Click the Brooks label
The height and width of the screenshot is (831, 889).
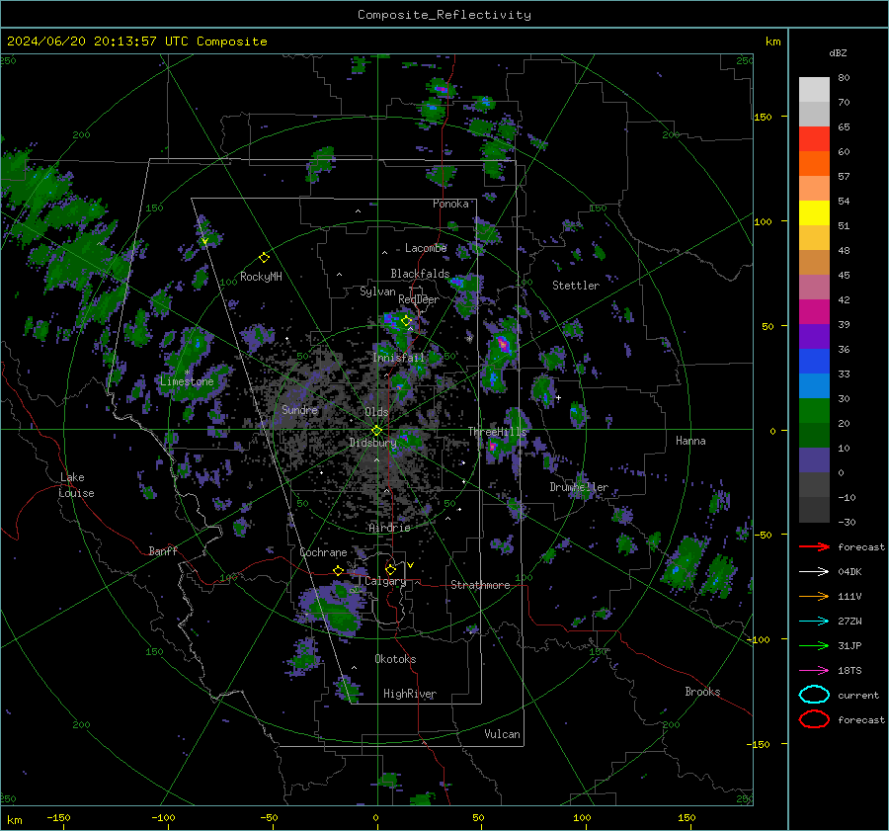pos(702,692)
